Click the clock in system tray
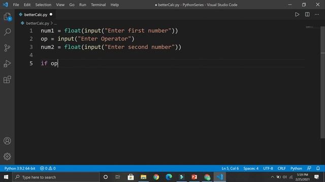This screenshot has width=325, height=182. (x=303, y=177)
